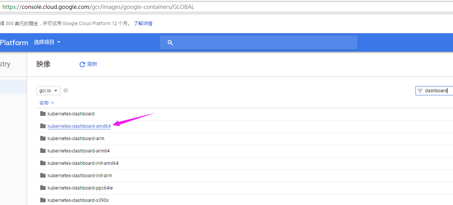
Task: Open the kubernetes-dashboard-init-arm repository
Action: [x=80, y=176]
